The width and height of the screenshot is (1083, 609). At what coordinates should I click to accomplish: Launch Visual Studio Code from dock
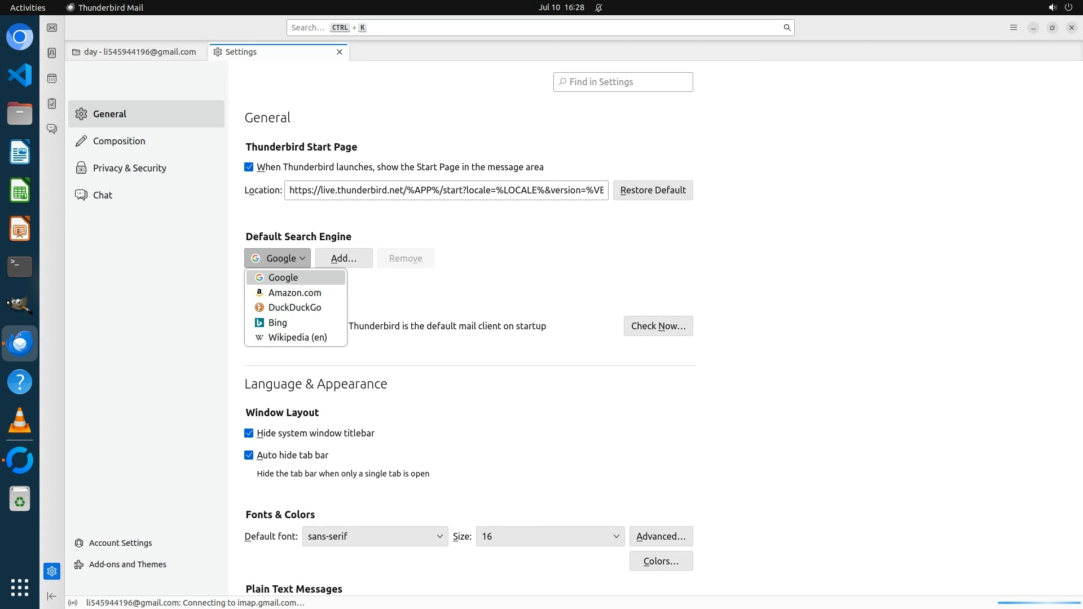coord(20,75)
